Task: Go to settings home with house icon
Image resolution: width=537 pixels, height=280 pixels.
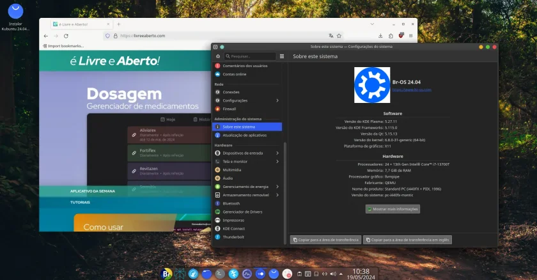Action: click(x=218, y=56)
